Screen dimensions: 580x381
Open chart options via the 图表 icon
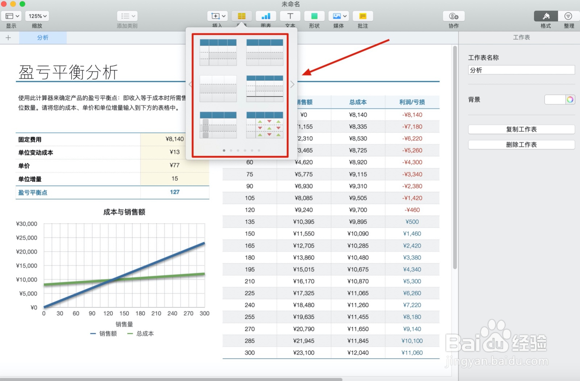pyautogui.click(x=266, y=16)
